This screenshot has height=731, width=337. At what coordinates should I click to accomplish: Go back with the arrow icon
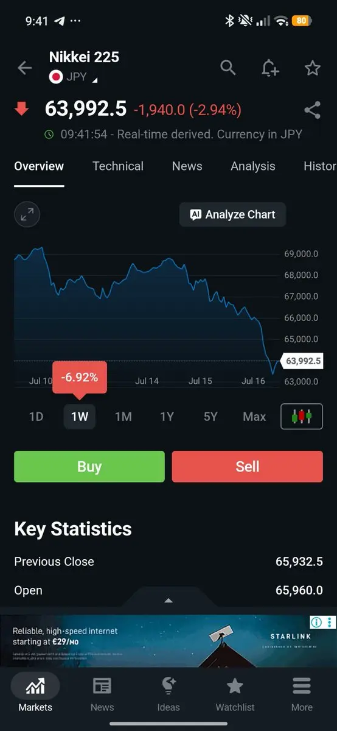pyautogui.click(x=24, y=68)
